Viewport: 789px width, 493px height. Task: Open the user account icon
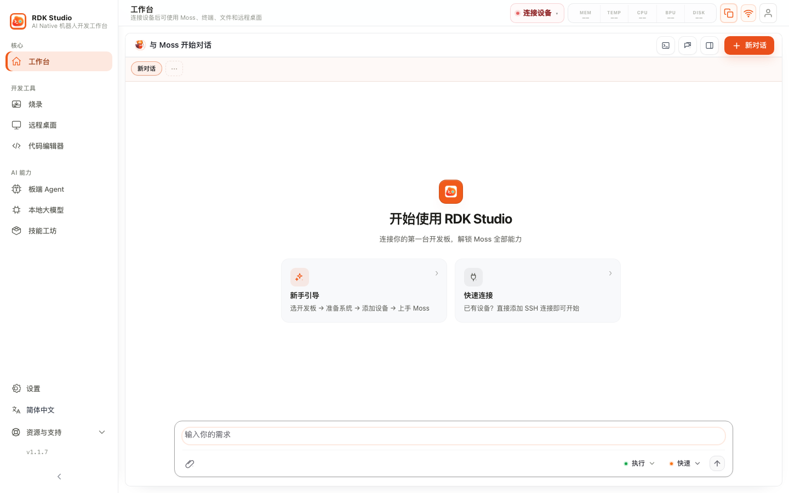click(x=768, y=13)
